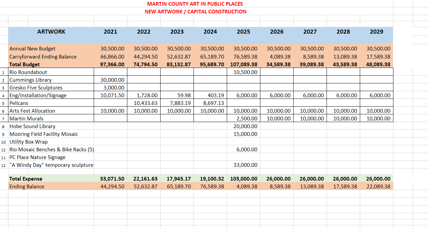Viewport: 428px width, 229px height.
Task: Click the NEW ARTWORK / CAPITAL CONSTRUCTION subtitle
Action: [x=196, y=12]
